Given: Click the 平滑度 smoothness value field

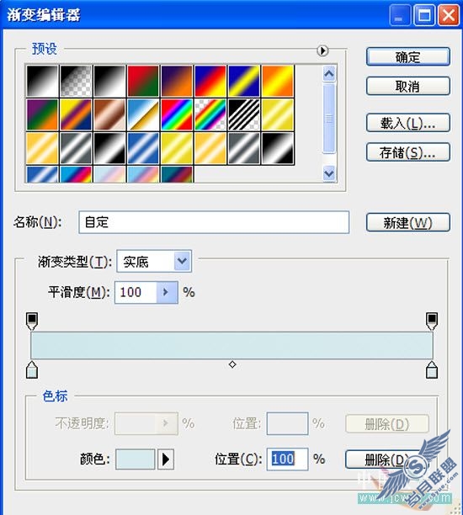Looking at the screenshot, I should pos(136,292).
